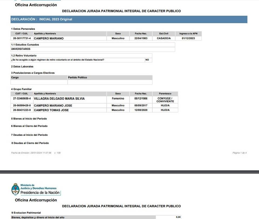Click the CUIL 20-56599428-0
The width and height of the screenshot is (259, 219).
coord(22,106)
